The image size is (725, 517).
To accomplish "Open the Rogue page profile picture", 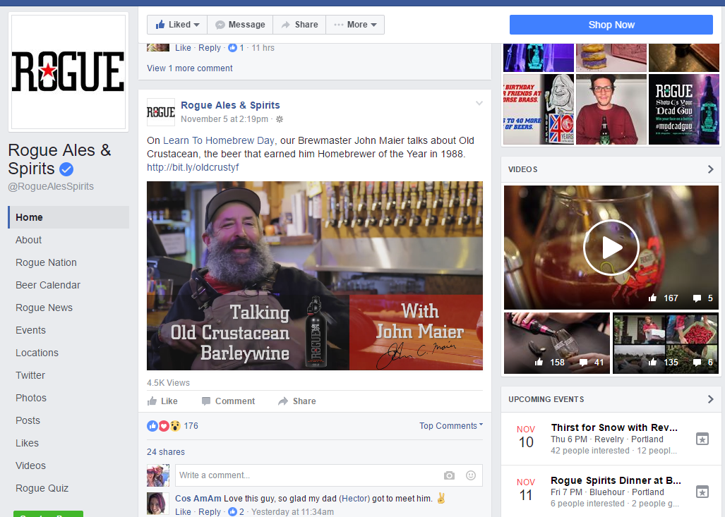I will pos(68,72).
